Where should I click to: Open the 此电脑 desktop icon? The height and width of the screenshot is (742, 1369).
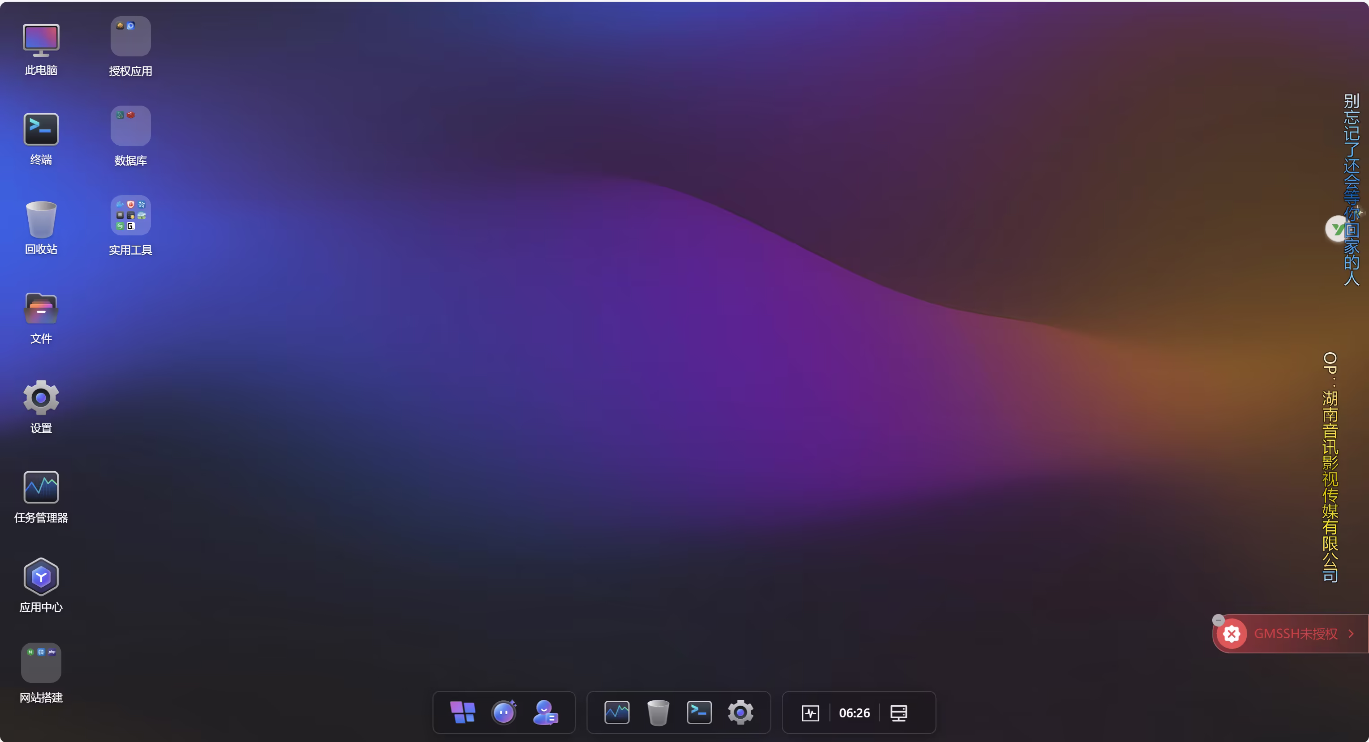coord(41,40)
